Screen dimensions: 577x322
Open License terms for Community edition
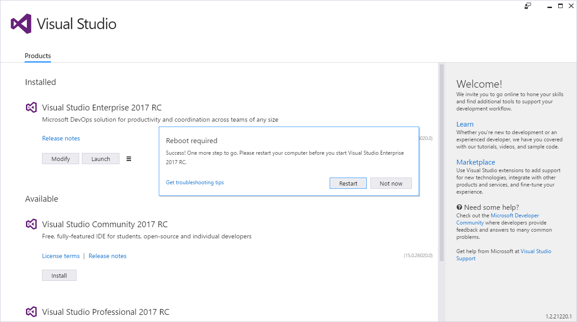(x=61, y=256)
